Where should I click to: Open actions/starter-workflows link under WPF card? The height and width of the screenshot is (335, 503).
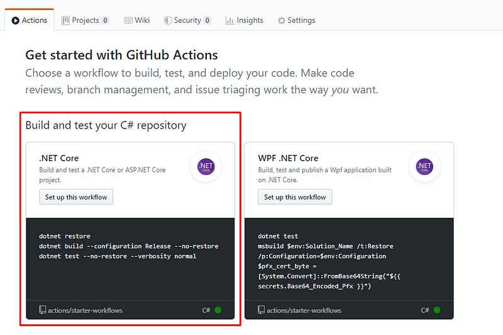point(304,310)
